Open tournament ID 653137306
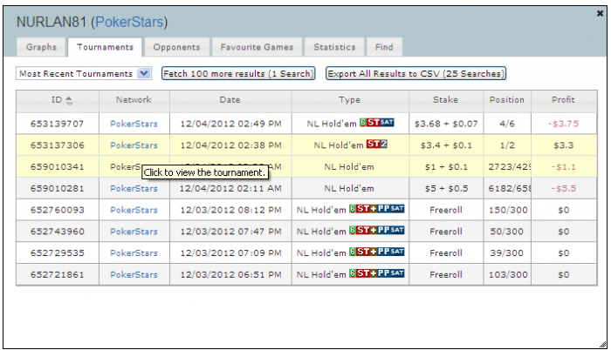 tap(58, 145)
